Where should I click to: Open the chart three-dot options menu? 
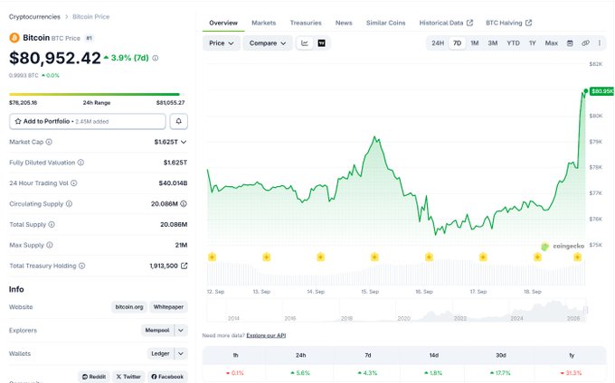point(600,43)
